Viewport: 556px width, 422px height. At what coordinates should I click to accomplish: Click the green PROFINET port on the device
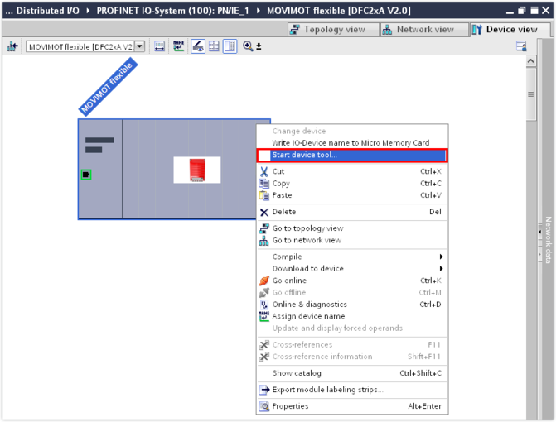point(86,175)
